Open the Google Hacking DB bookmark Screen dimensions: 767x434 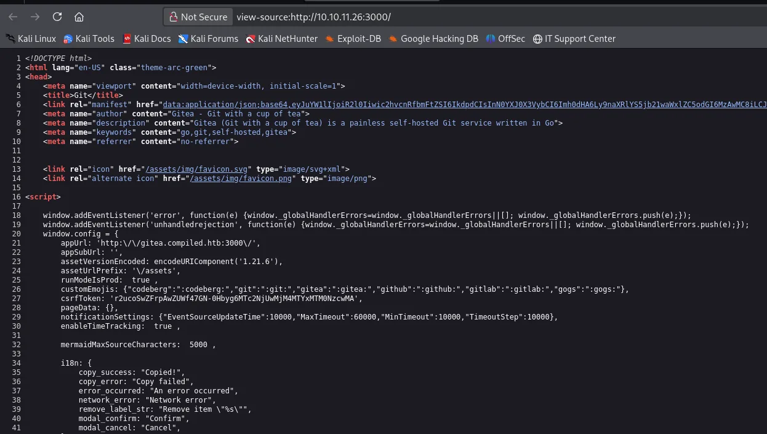(x=433, y=39)
